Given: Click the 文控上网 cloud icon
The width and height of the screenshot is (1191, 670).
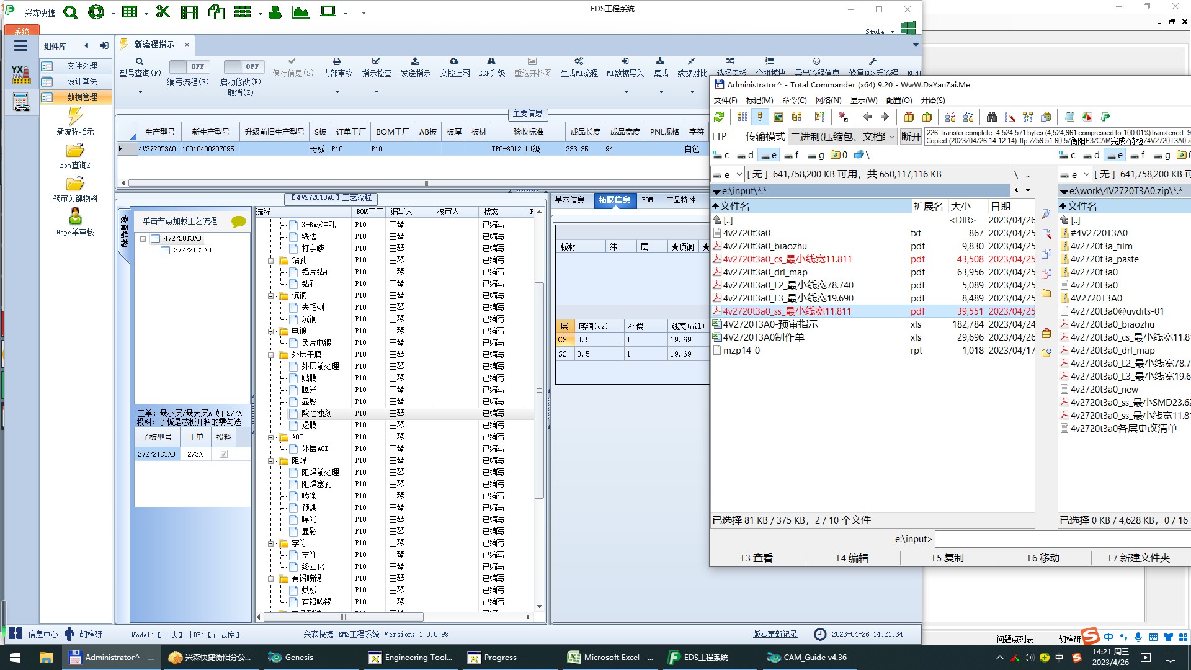Looking at the screenshot, I should [x=454, y=61].
